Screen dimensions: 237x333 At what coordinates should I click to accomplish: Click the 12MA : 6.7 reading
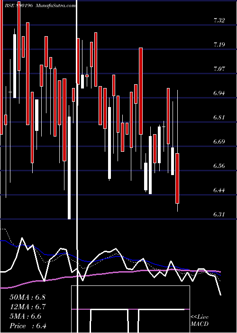pyautogui.click(x=28, y=307)
